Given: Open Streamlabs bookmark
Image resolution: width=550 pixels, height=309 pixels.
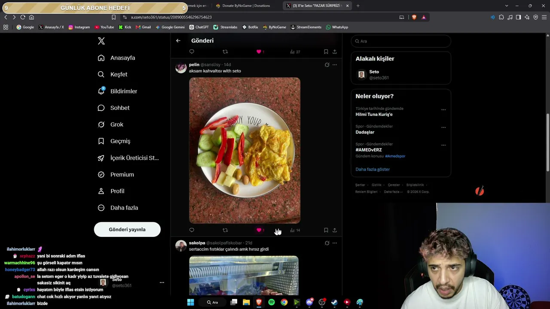Looking at the screenshot, I should coord(226,27).
